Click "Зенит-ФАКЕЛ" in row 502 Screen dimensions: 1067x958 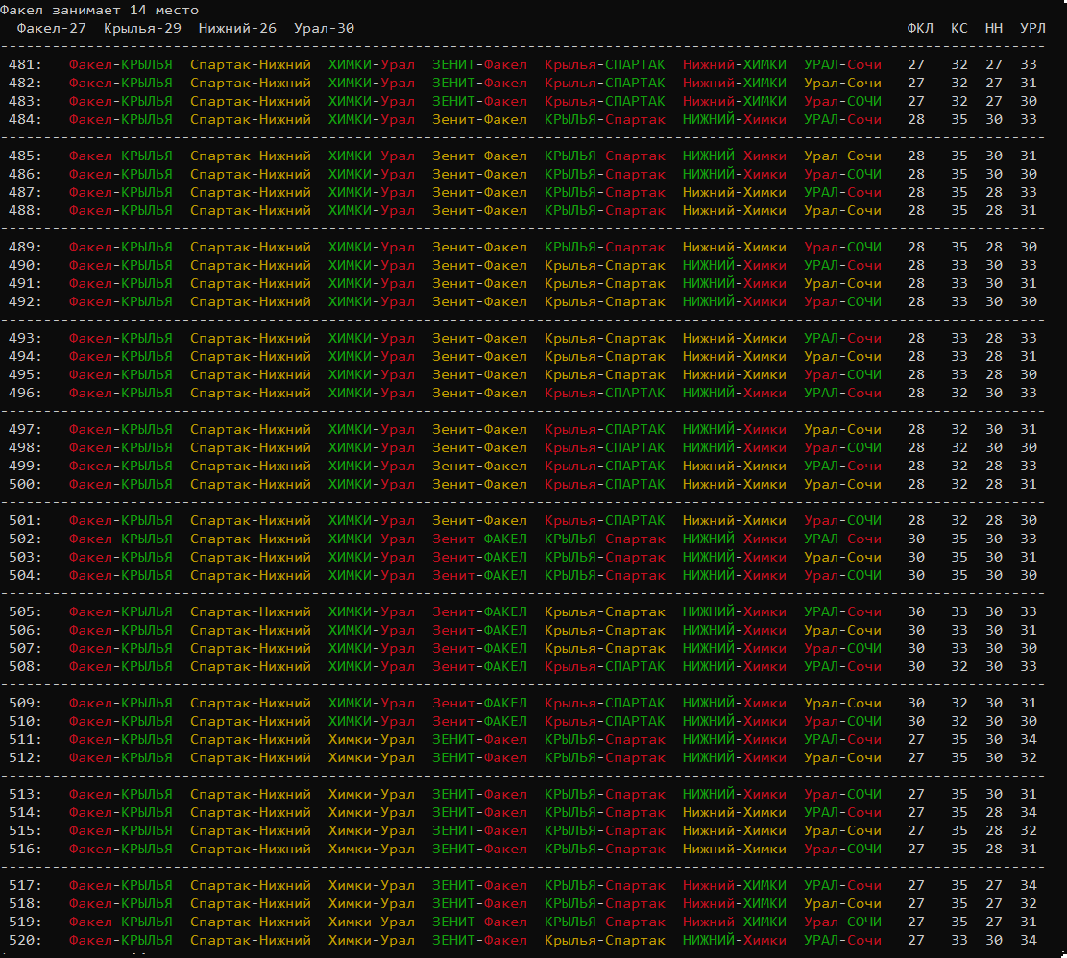480,539
